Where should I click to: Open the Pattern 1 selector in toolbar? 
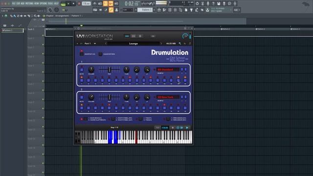(x=145, y=10)
